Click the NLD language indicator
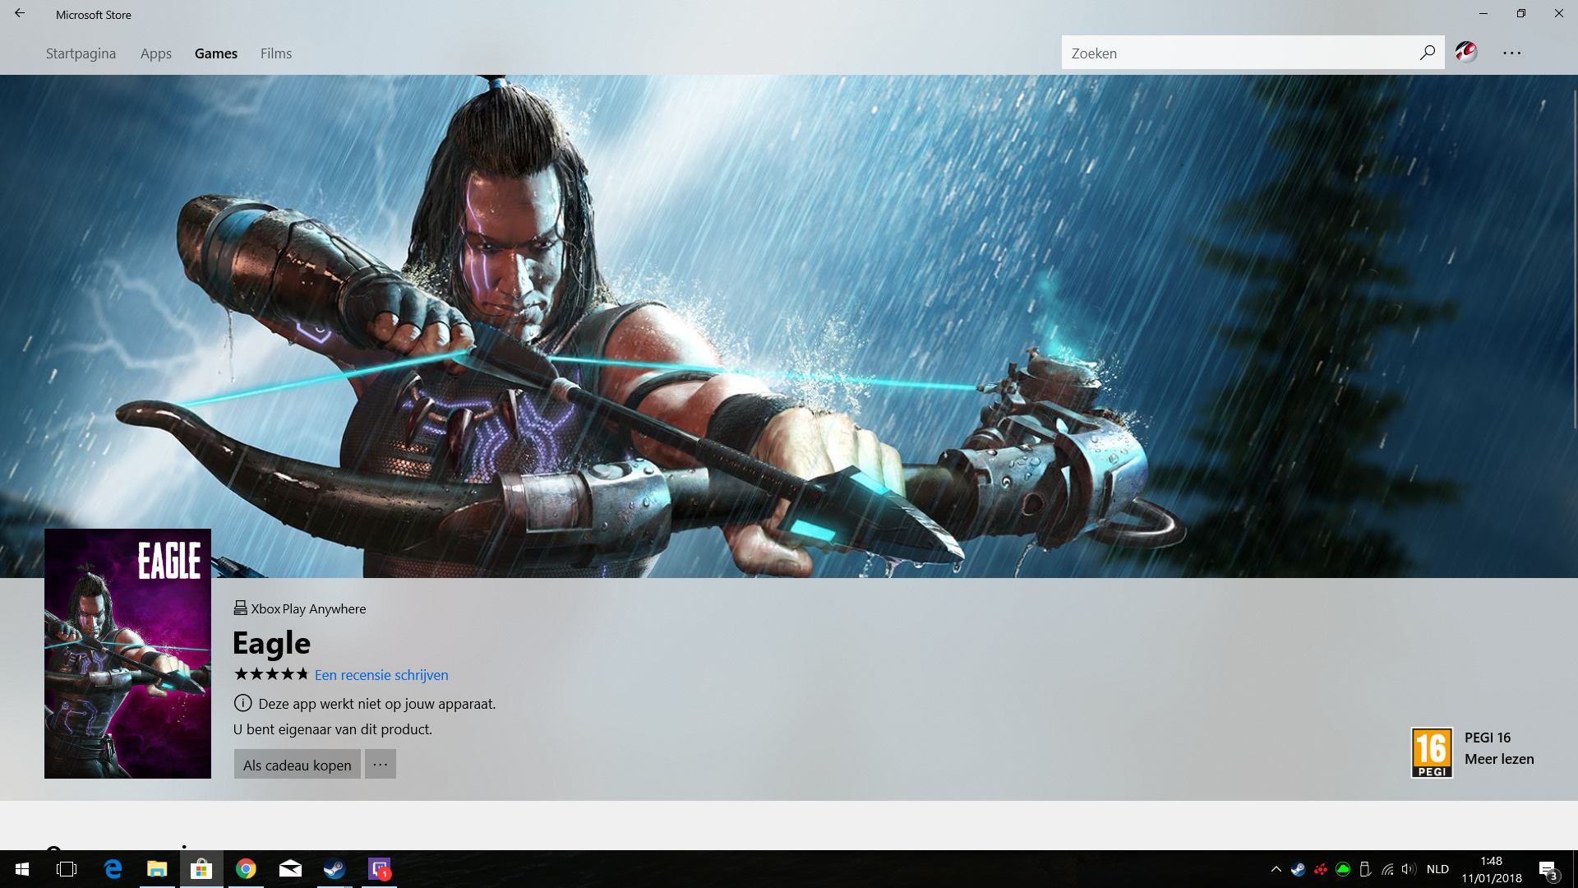 pos(1437,869)
